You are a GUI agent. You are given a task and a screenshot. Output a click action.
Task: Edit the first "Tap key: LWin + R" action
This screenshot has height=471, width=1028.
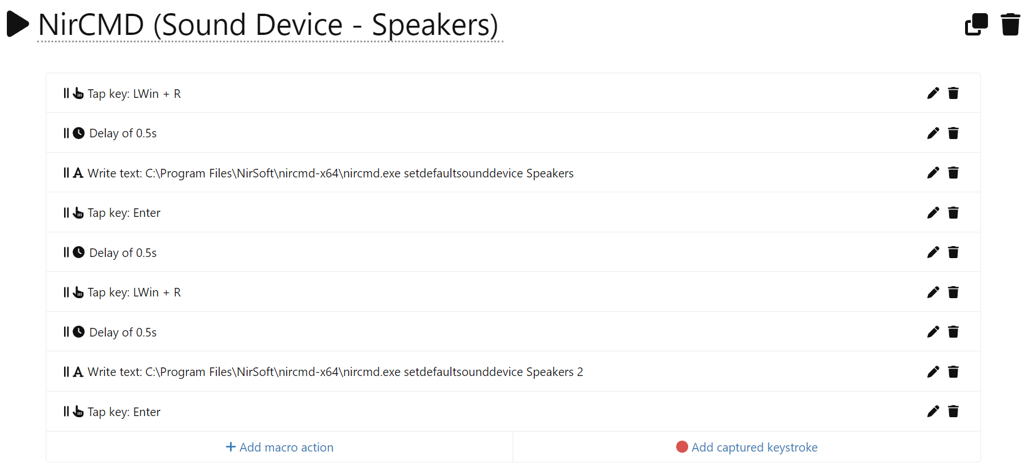(933, 93)
